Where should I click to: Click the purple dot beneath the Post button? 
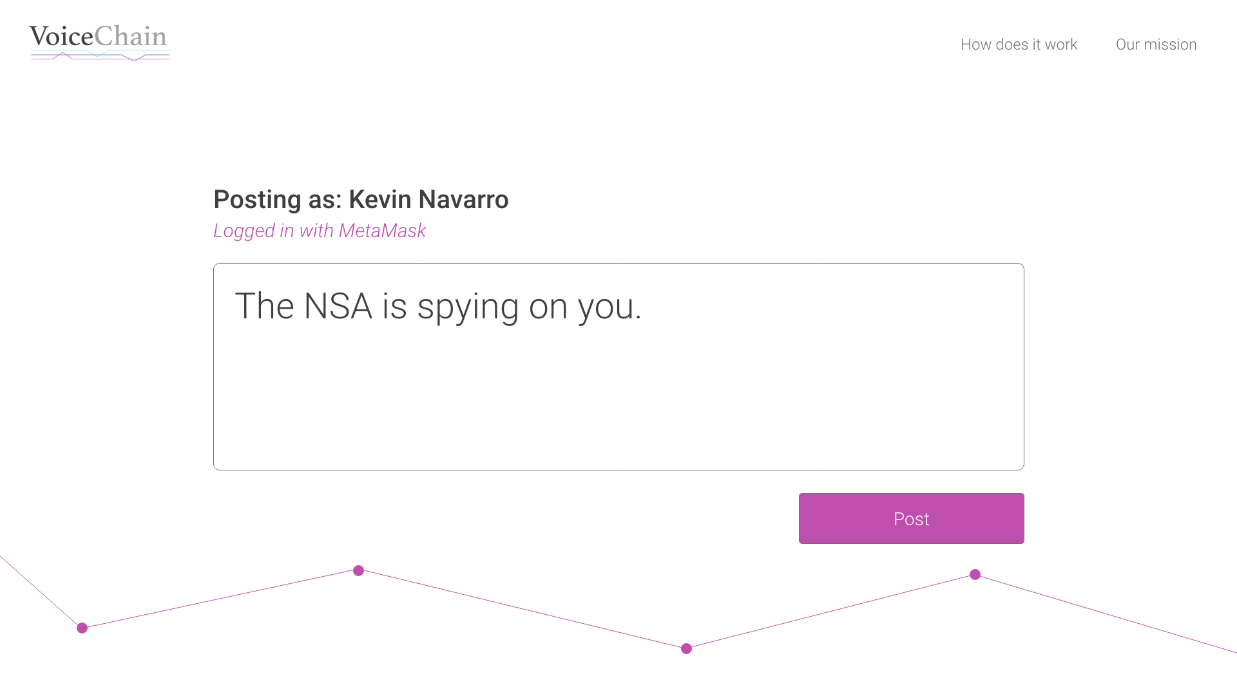click(x=975, y=574)
